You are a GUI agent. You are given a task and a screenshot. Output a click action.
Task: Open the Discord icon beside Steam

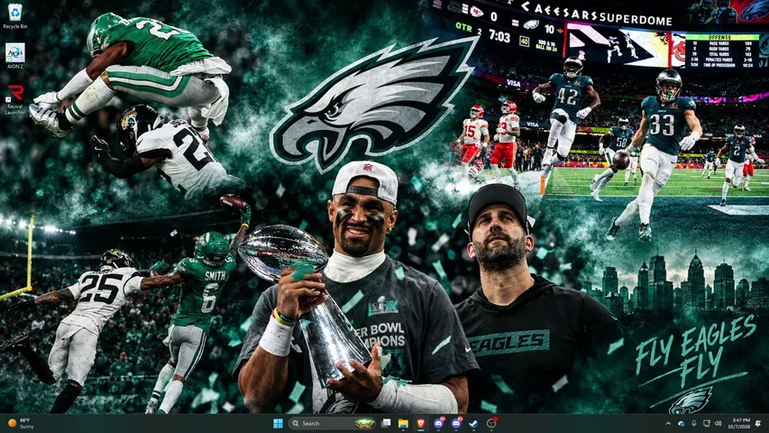[456, 423]
